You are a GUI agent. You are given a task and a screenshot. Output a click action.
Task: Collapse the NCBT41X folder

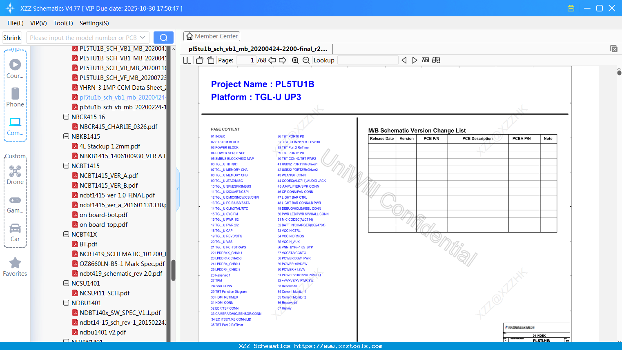pos(66,234)
